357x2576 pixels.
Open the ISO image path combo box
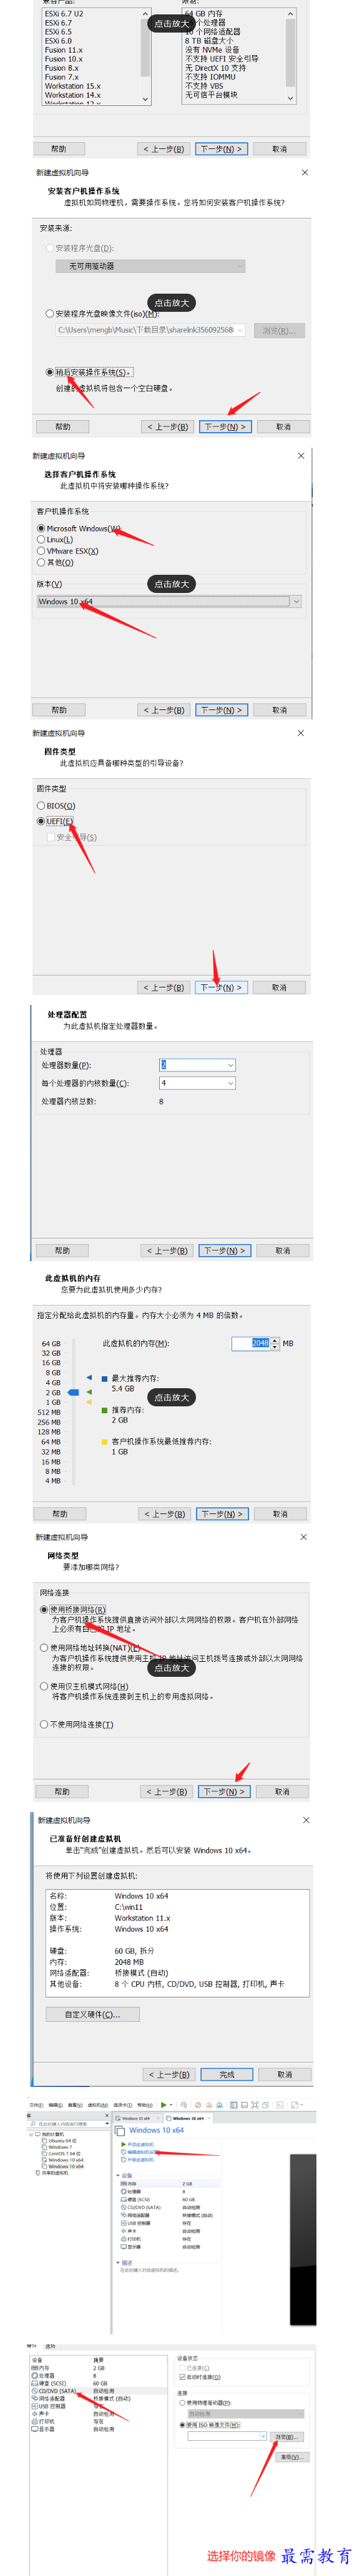pos(150,330)
